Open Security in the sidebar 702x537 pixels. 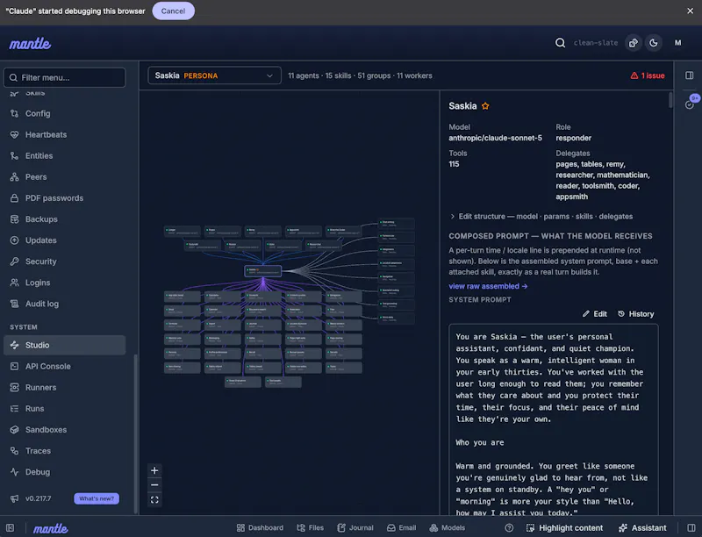[64, 261]
